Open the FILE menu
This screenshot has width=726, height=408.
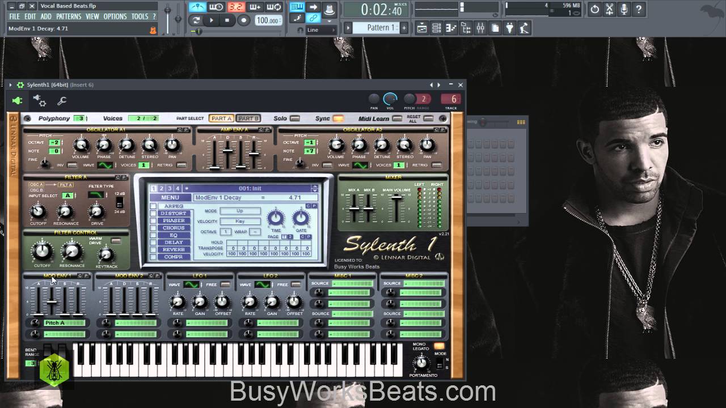click(x=14, y=16)
